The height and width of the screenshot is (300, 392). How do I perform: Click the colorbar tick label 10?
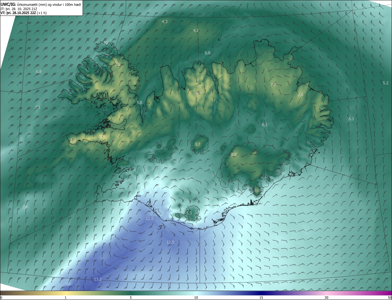(x=196, y=298)
